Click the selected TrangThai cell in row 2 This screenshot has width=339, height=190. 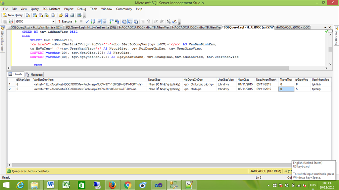click(x=286, y=89)
